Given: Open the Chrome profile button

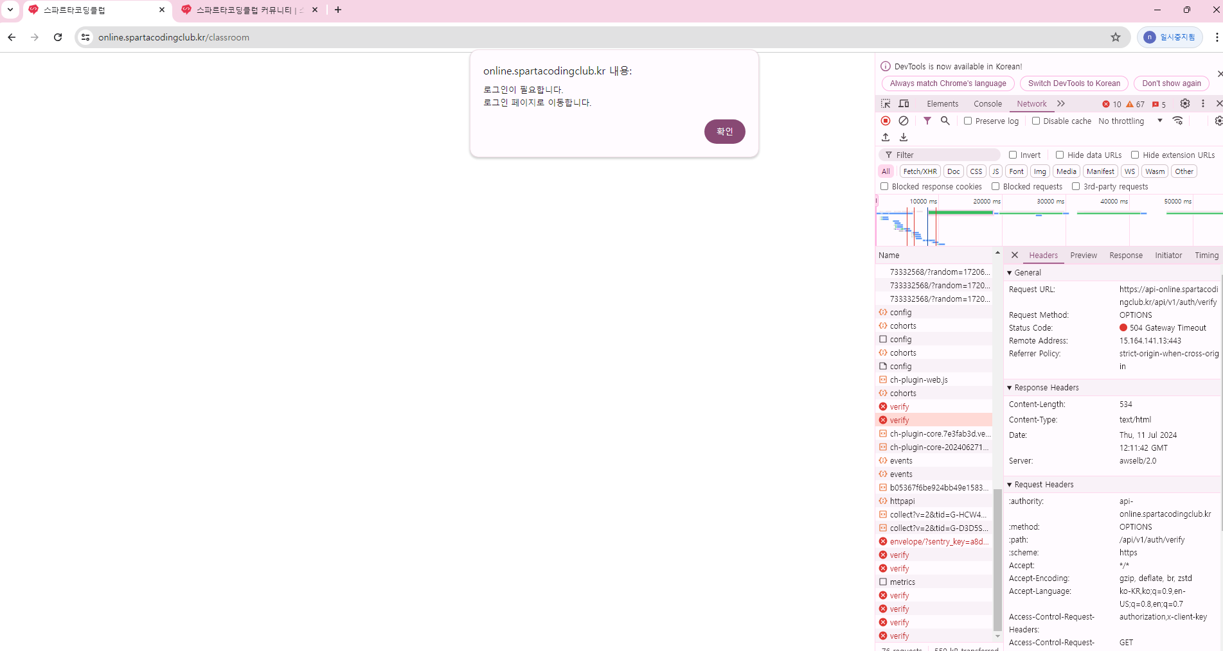Looking at the screenshot, I should (1170, 37).
